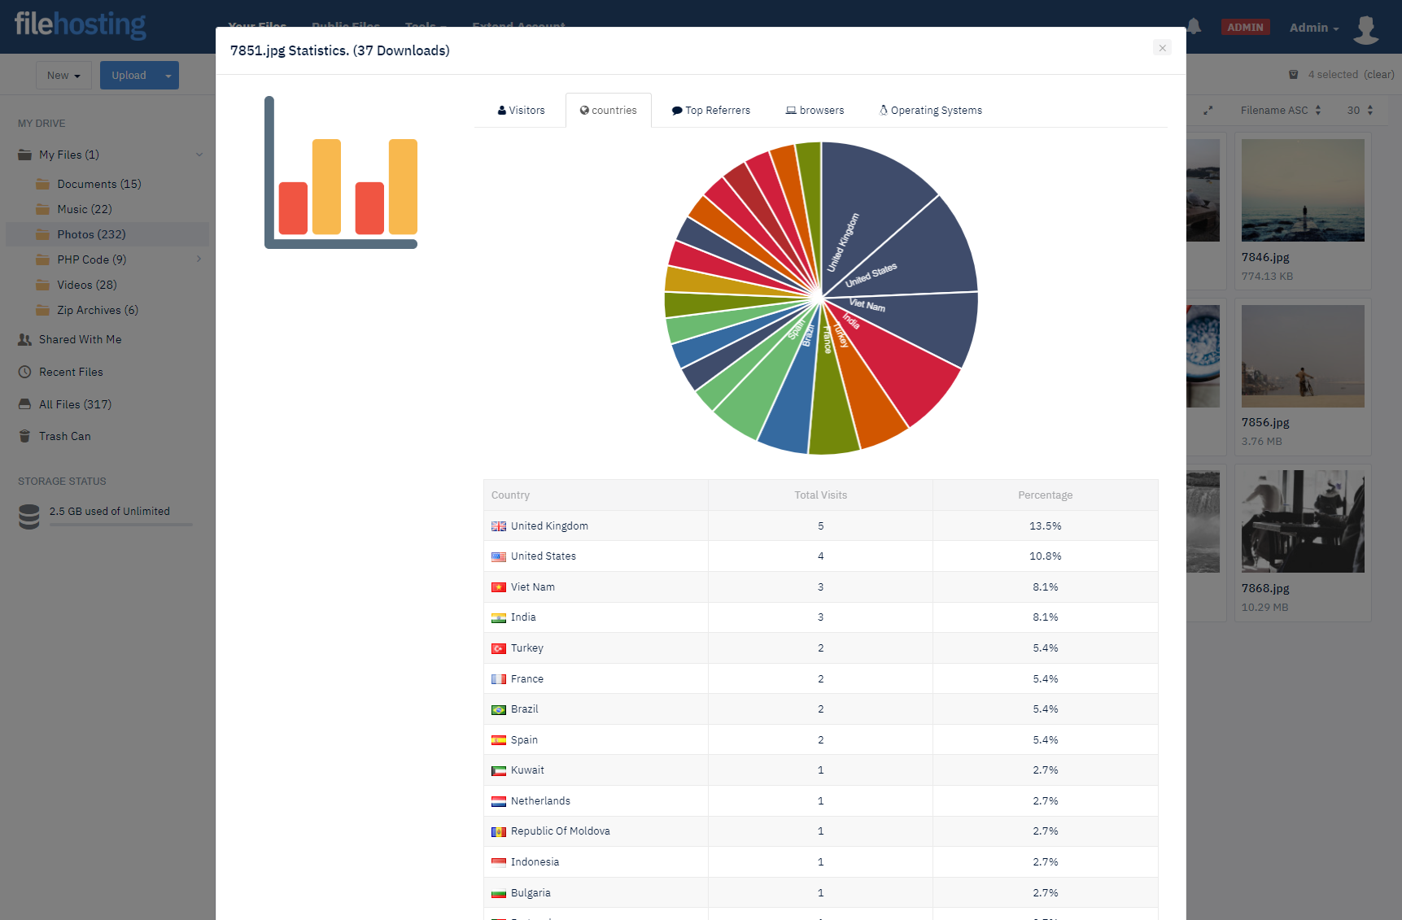Click the bar chart statistics graphic
Image resolution: width=1402 pixels, height=920 pixels.
(341, 173)
